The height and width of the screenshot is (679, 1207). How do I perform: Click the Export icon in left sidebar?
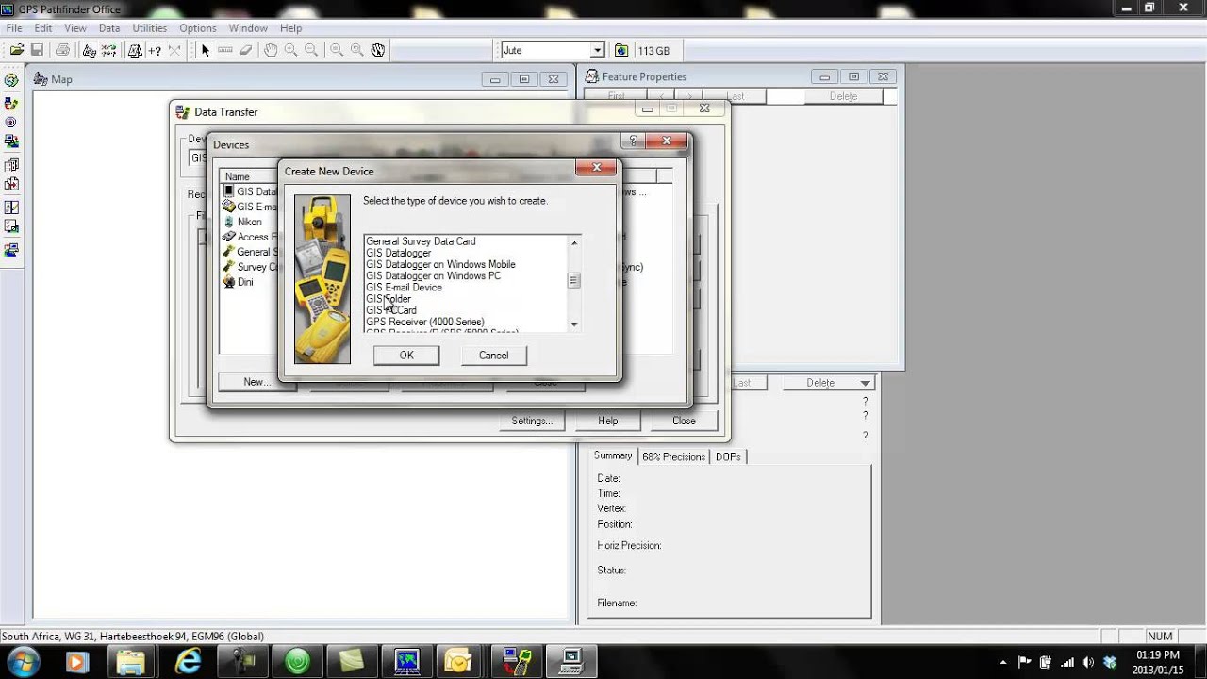(x=11, y=142)
